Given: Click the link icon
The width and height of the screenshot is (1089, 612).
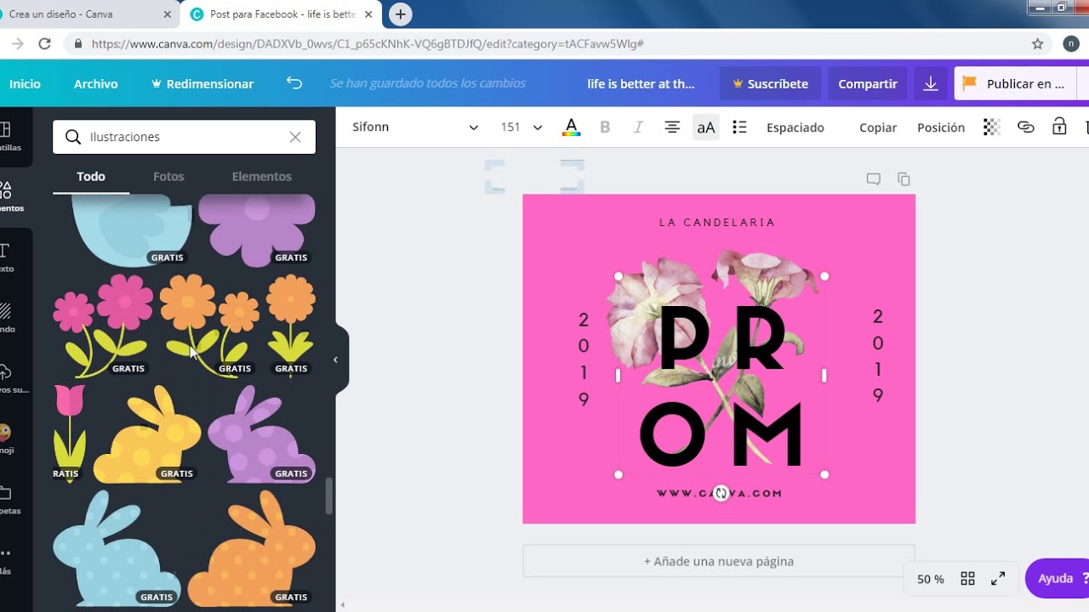Looking at the screenshot, I should coord(1026,127).
